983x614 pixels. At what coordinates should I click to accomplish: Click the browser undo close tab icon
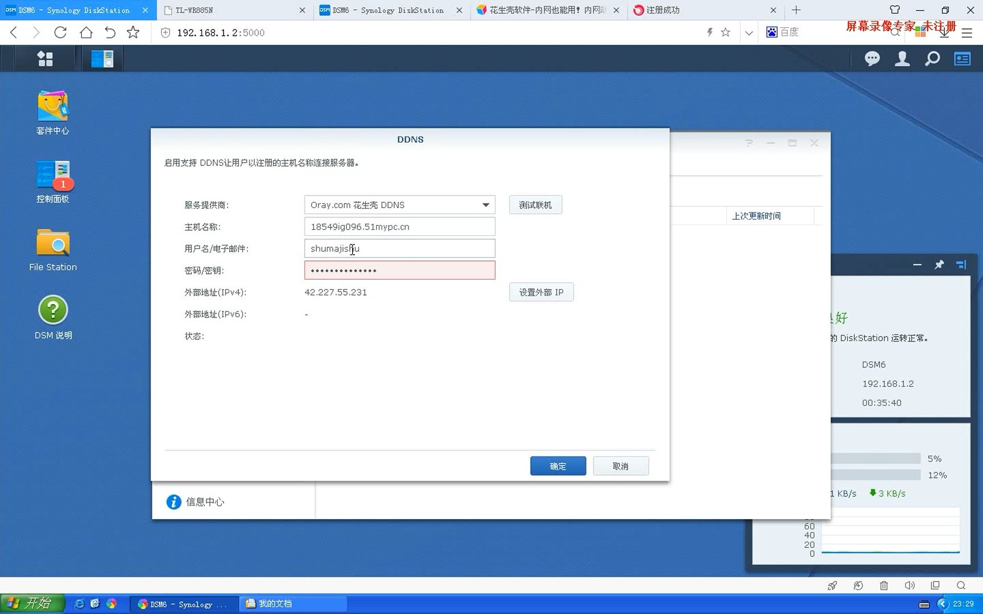110,32
